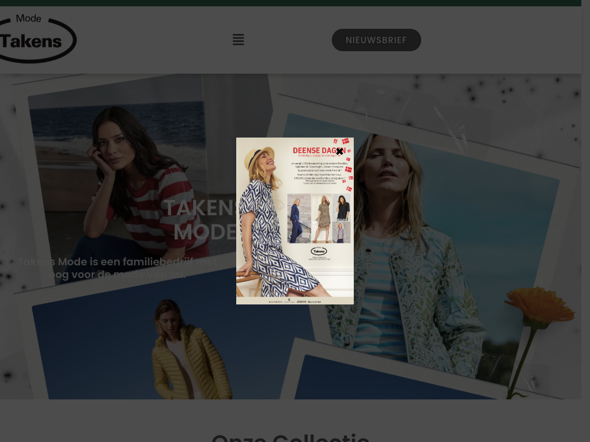Click the Deense Dagen title in the poster

pos(314,151)
